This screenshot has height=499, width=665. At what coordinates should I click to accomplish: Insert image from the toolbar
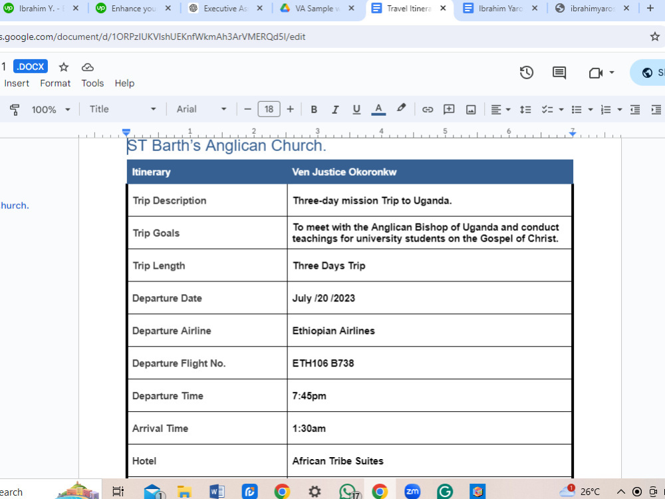pyautogui.click(x=471, y=110)
